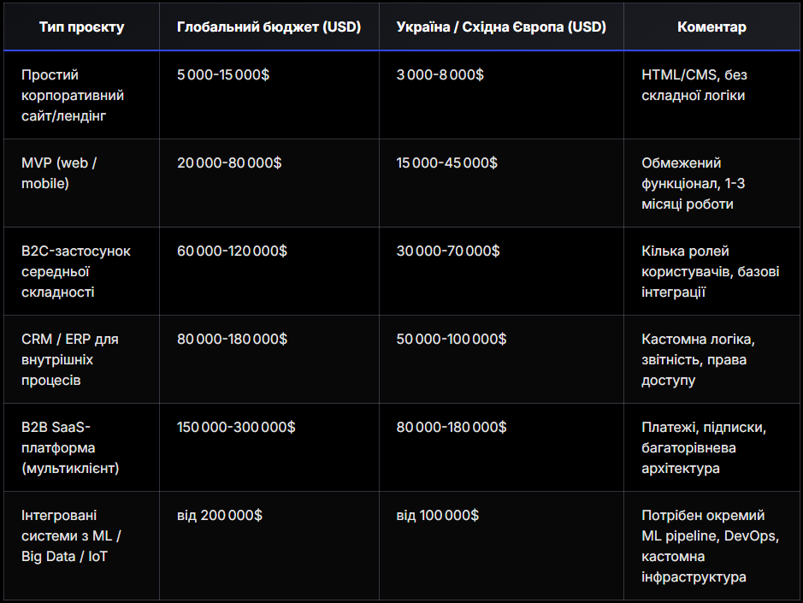The width and height of the screenshot is (803, 603).
Task: Click the '50 000-100 000$' budget cell
Action: (452, 339)
